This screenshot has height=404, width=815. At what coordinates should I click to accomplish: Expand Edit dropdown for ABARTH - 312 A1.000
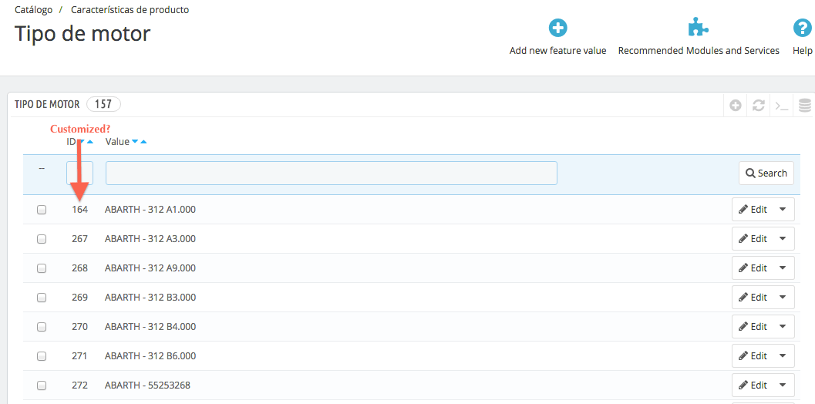coord(783,210)
